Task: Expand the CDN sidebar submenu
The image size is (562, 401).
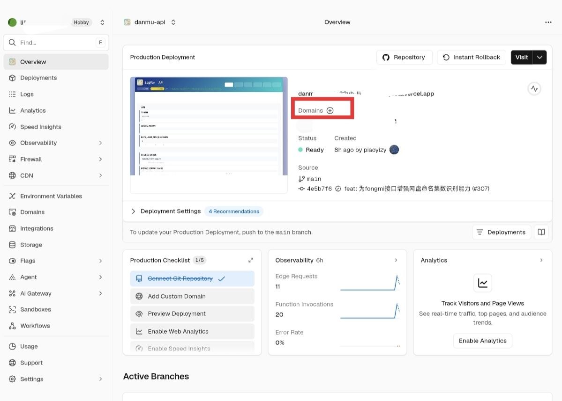Action: (100, 175)
